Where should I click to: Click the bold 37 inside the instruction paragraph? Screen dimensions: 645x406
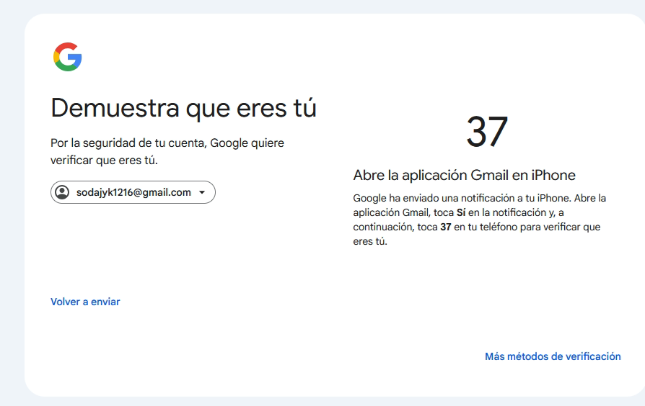coord(446,227)
